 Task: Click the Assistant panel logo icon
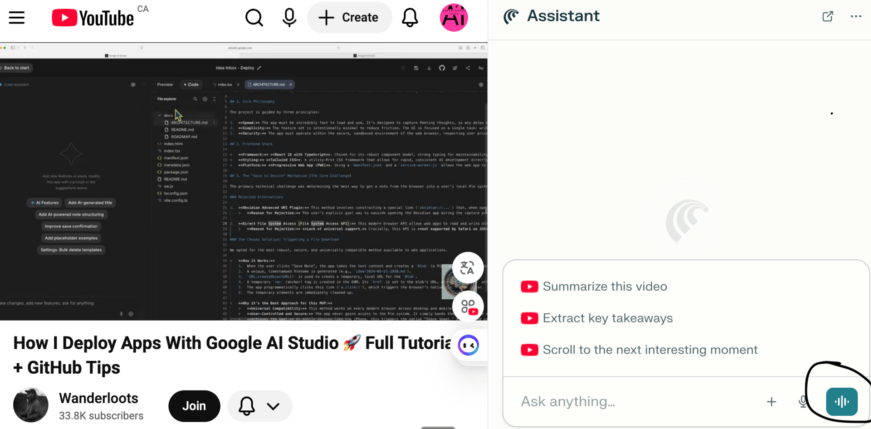click(511, 16)
